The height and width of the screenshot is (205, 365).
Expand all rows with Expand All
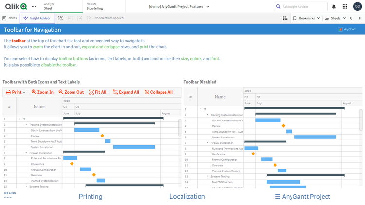coord(126,92)
